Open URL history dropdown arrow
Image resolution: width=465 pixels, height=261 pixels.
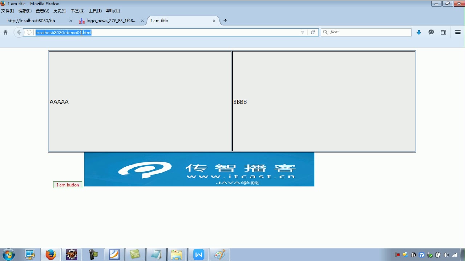click(303, 32)
